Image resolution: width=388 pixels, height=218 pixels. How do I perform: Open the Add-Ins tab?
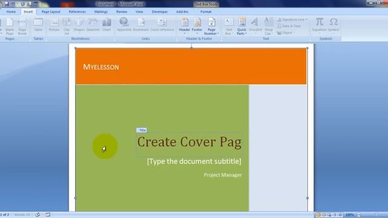click(182, 12)
